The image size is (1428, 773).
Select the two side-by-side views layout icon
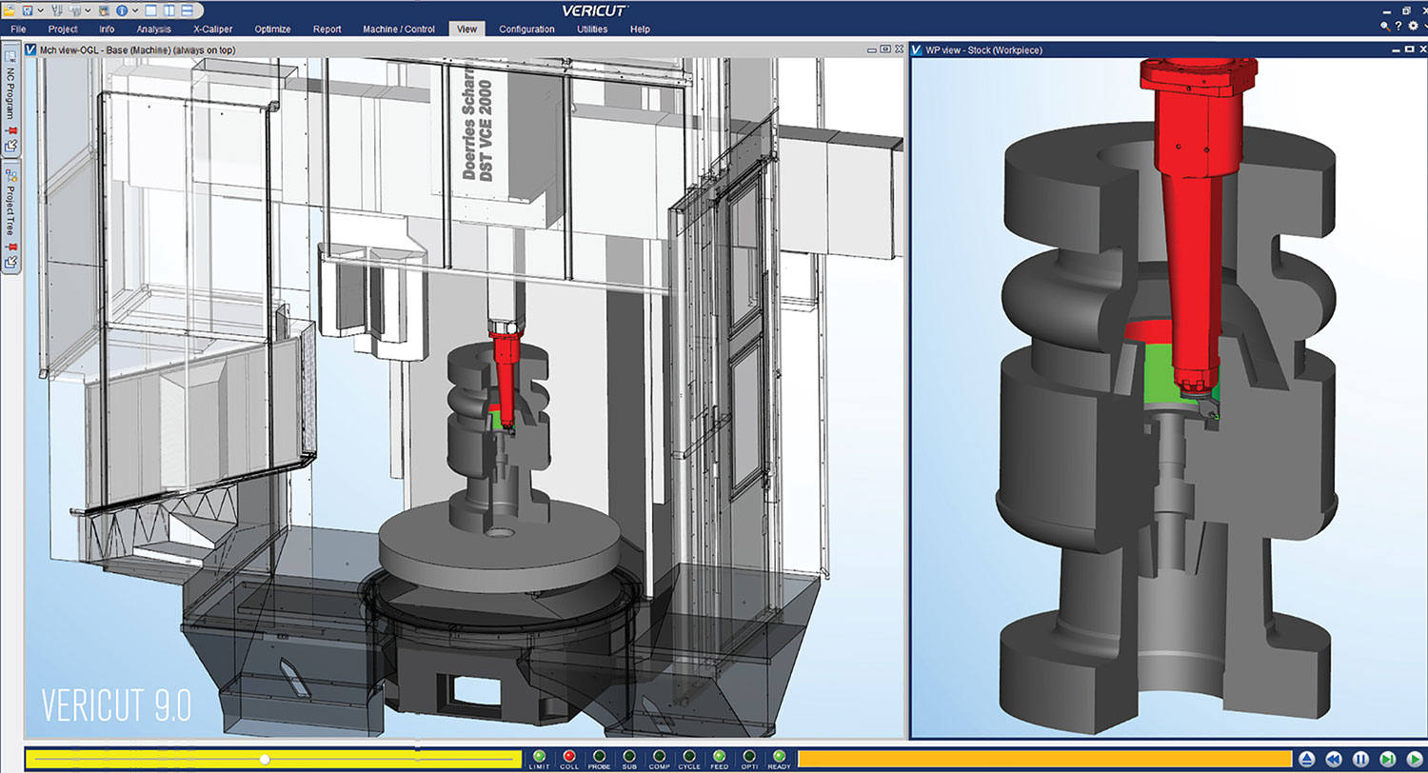(x=169, y=10)
